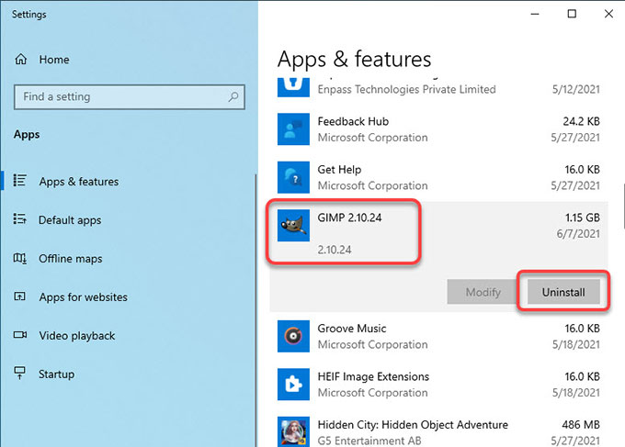Click the Groove Music app icon
The width and height of the screenshot is (625, 447).
click(293, 336)
